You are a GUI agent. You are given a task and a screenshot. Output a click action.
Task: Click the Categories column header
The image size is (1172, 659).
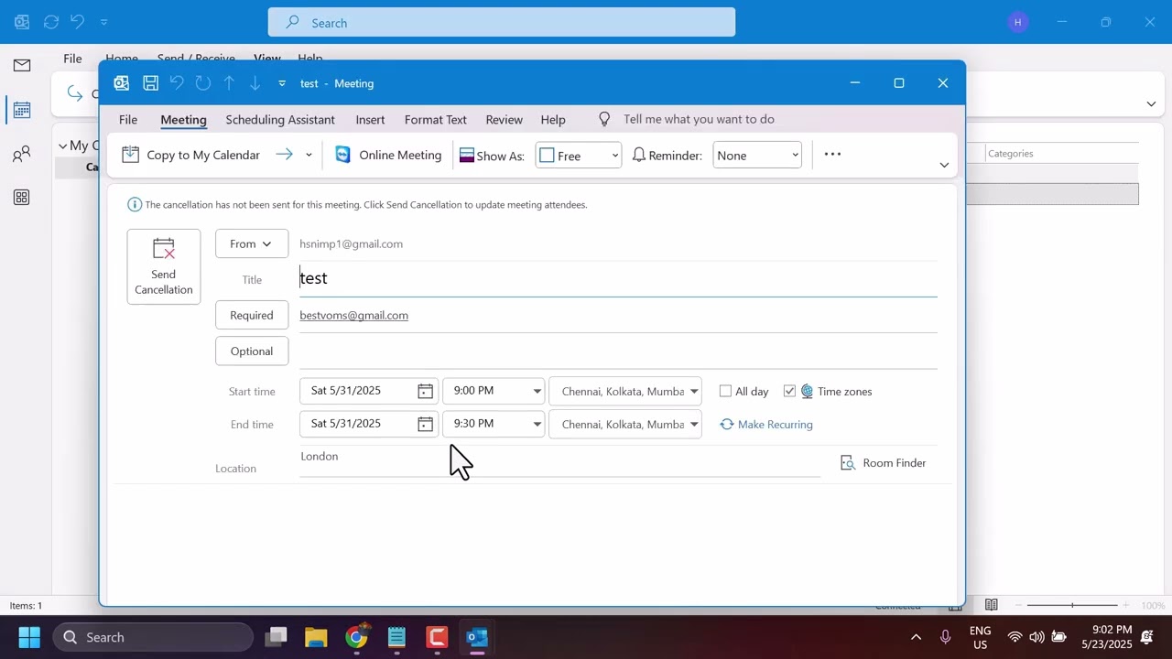[x=1011, y=154]
